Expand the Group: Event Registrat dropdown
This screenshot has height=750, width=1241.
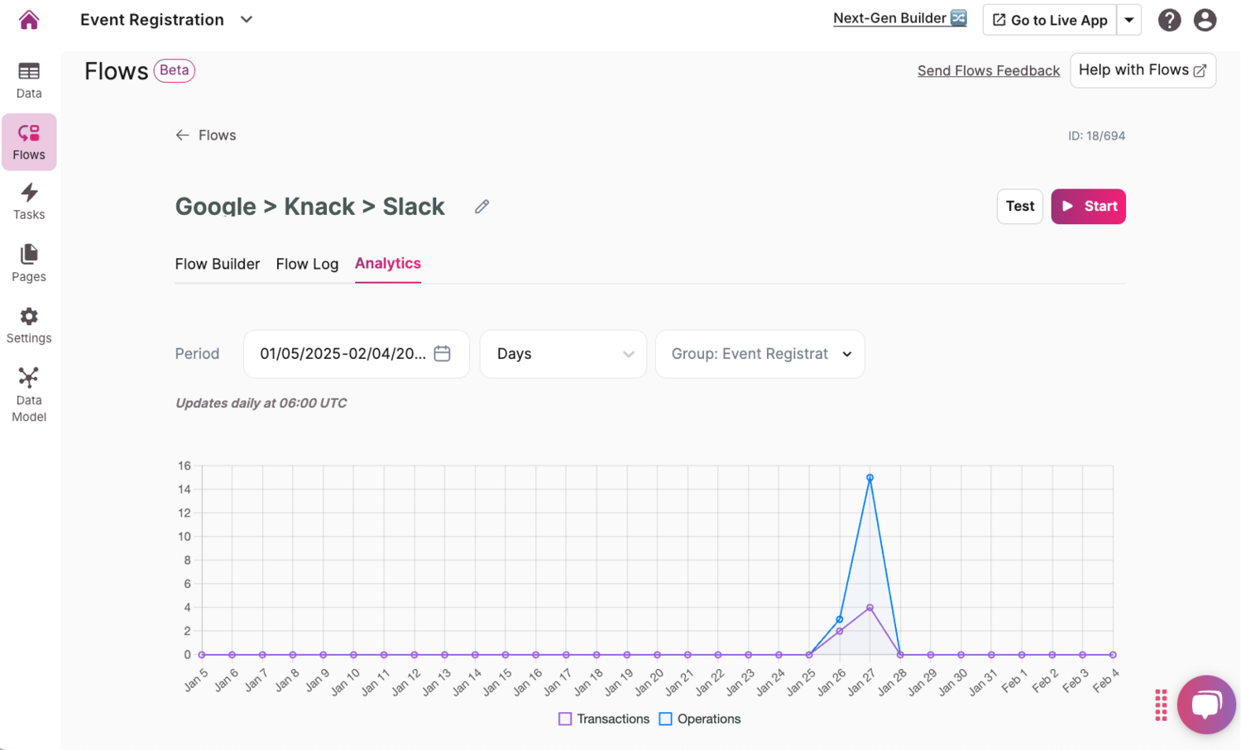759,354
